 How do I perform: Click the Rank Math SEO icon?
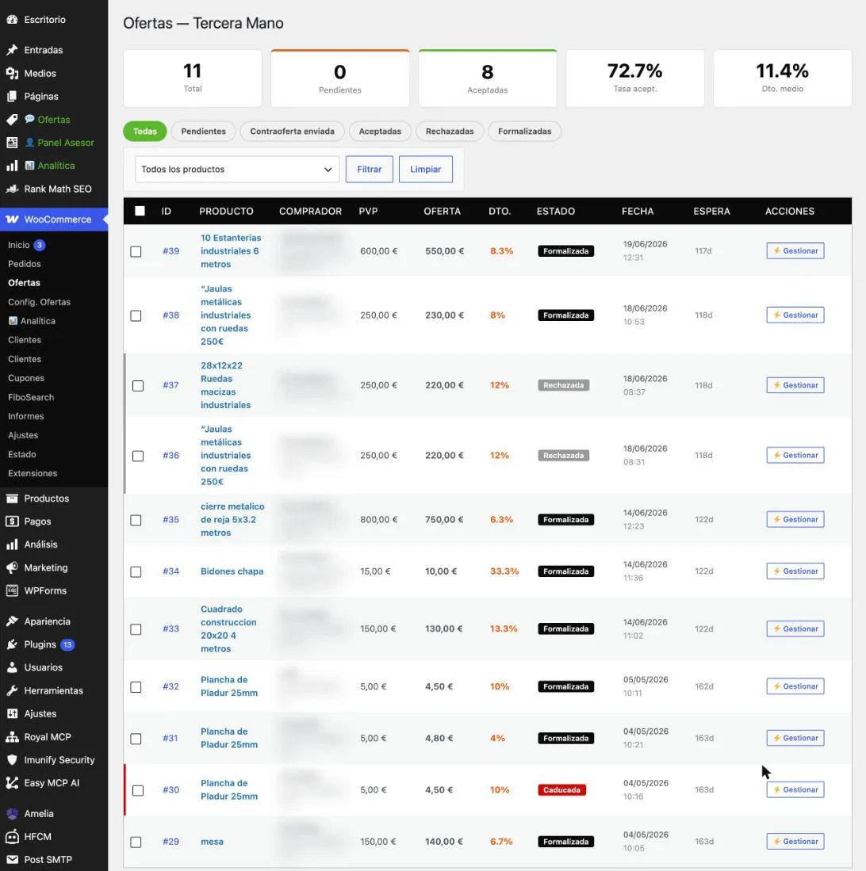tap(12, 189)
